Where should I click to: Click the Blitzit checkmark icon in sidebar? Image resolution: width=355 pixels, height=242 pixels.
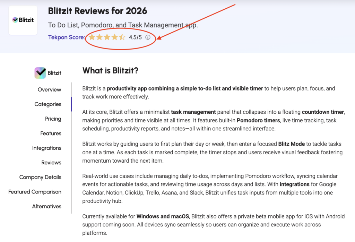pyautogui.click(x=40, y=73)
